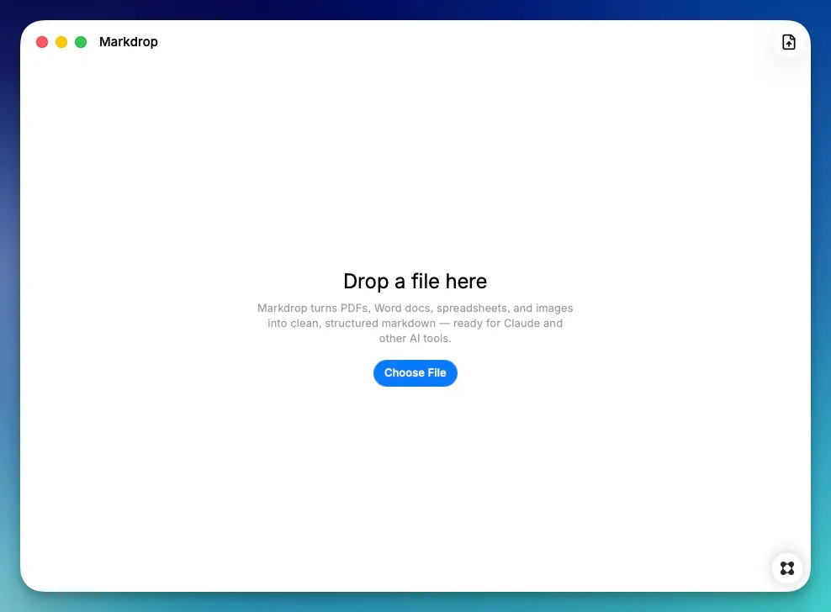Minimize the window with the yellow button
Viewport: 831px width, 612px height.
coord(61,42)
